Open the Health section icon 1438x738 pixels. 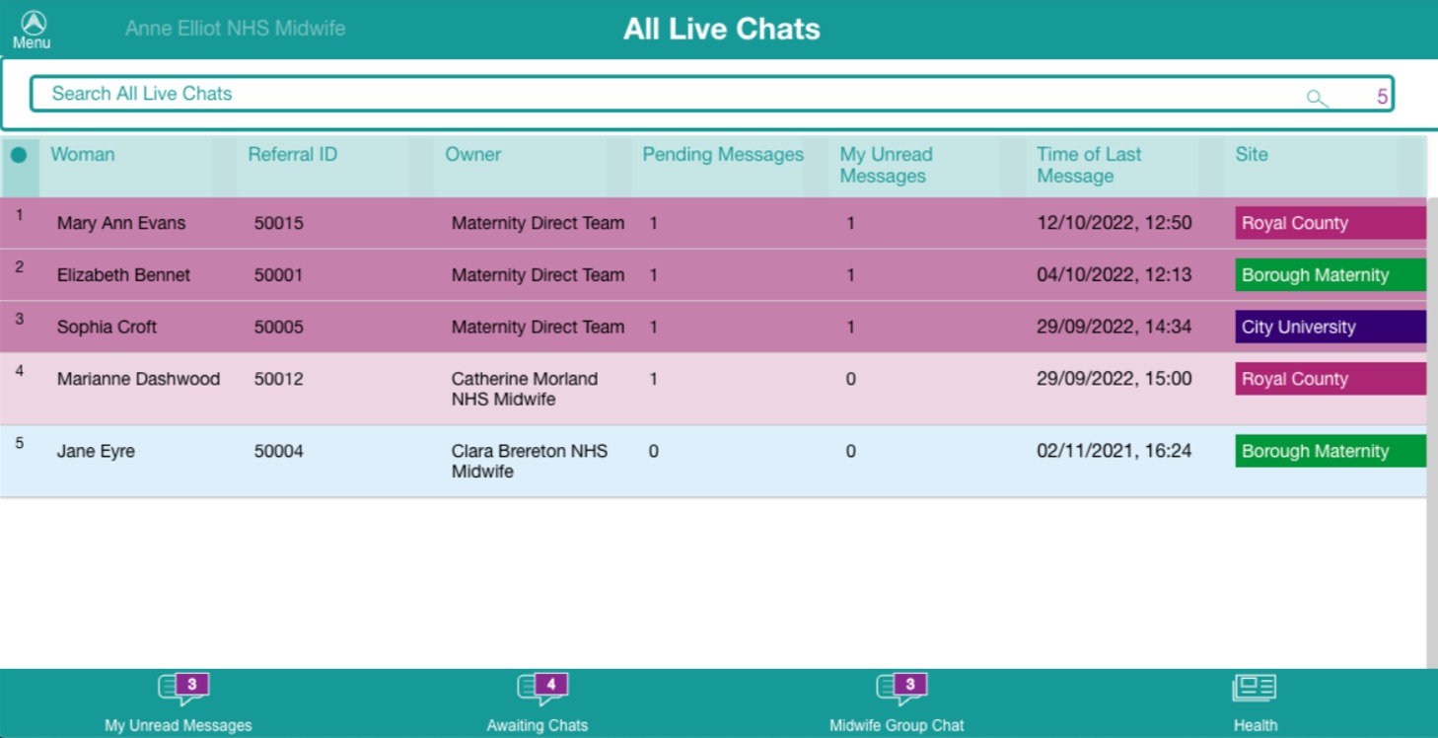[1255, 688]
